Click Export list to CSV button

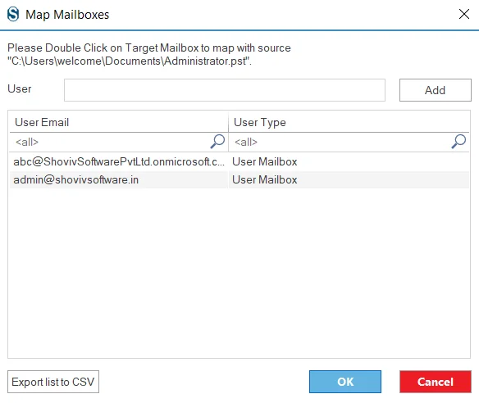click(53, 382)
